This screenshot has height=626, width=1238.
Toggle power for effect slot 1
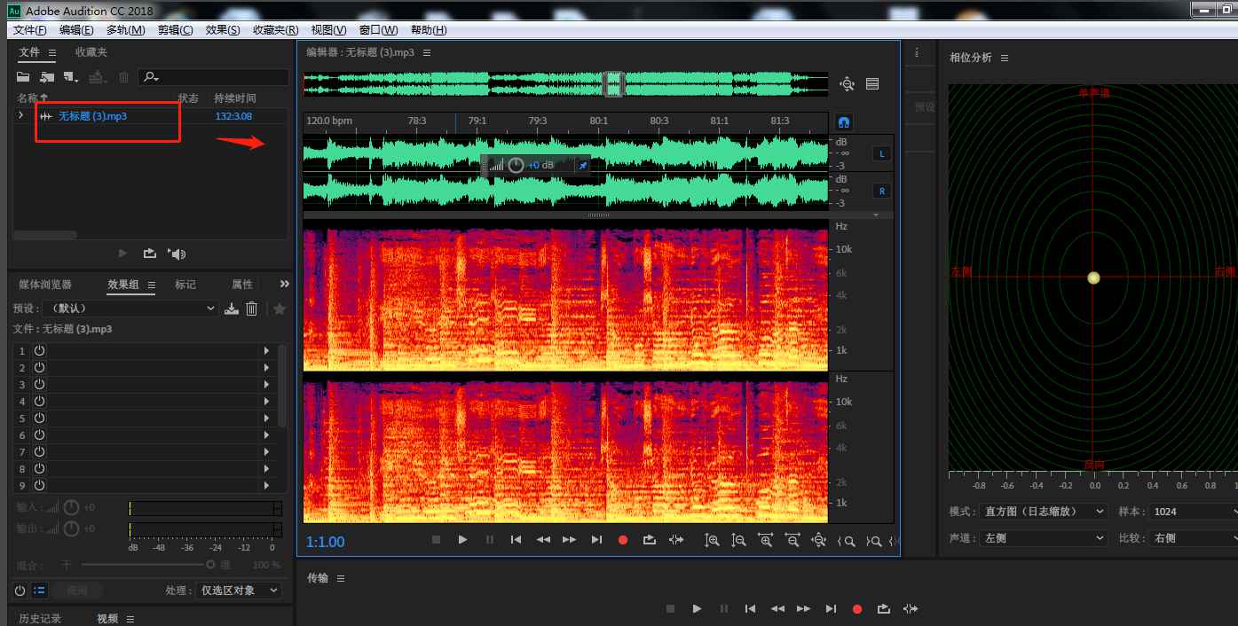click(39, 351)
